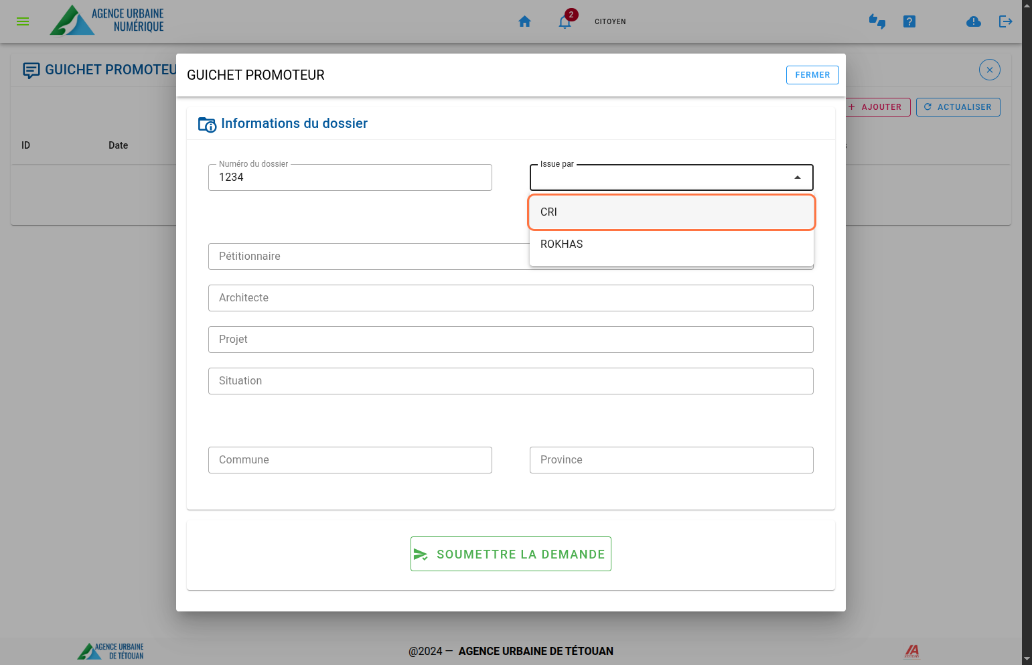Click the cloud alert icon
This screenshot has height=665, width=1032.
(973, 22)
